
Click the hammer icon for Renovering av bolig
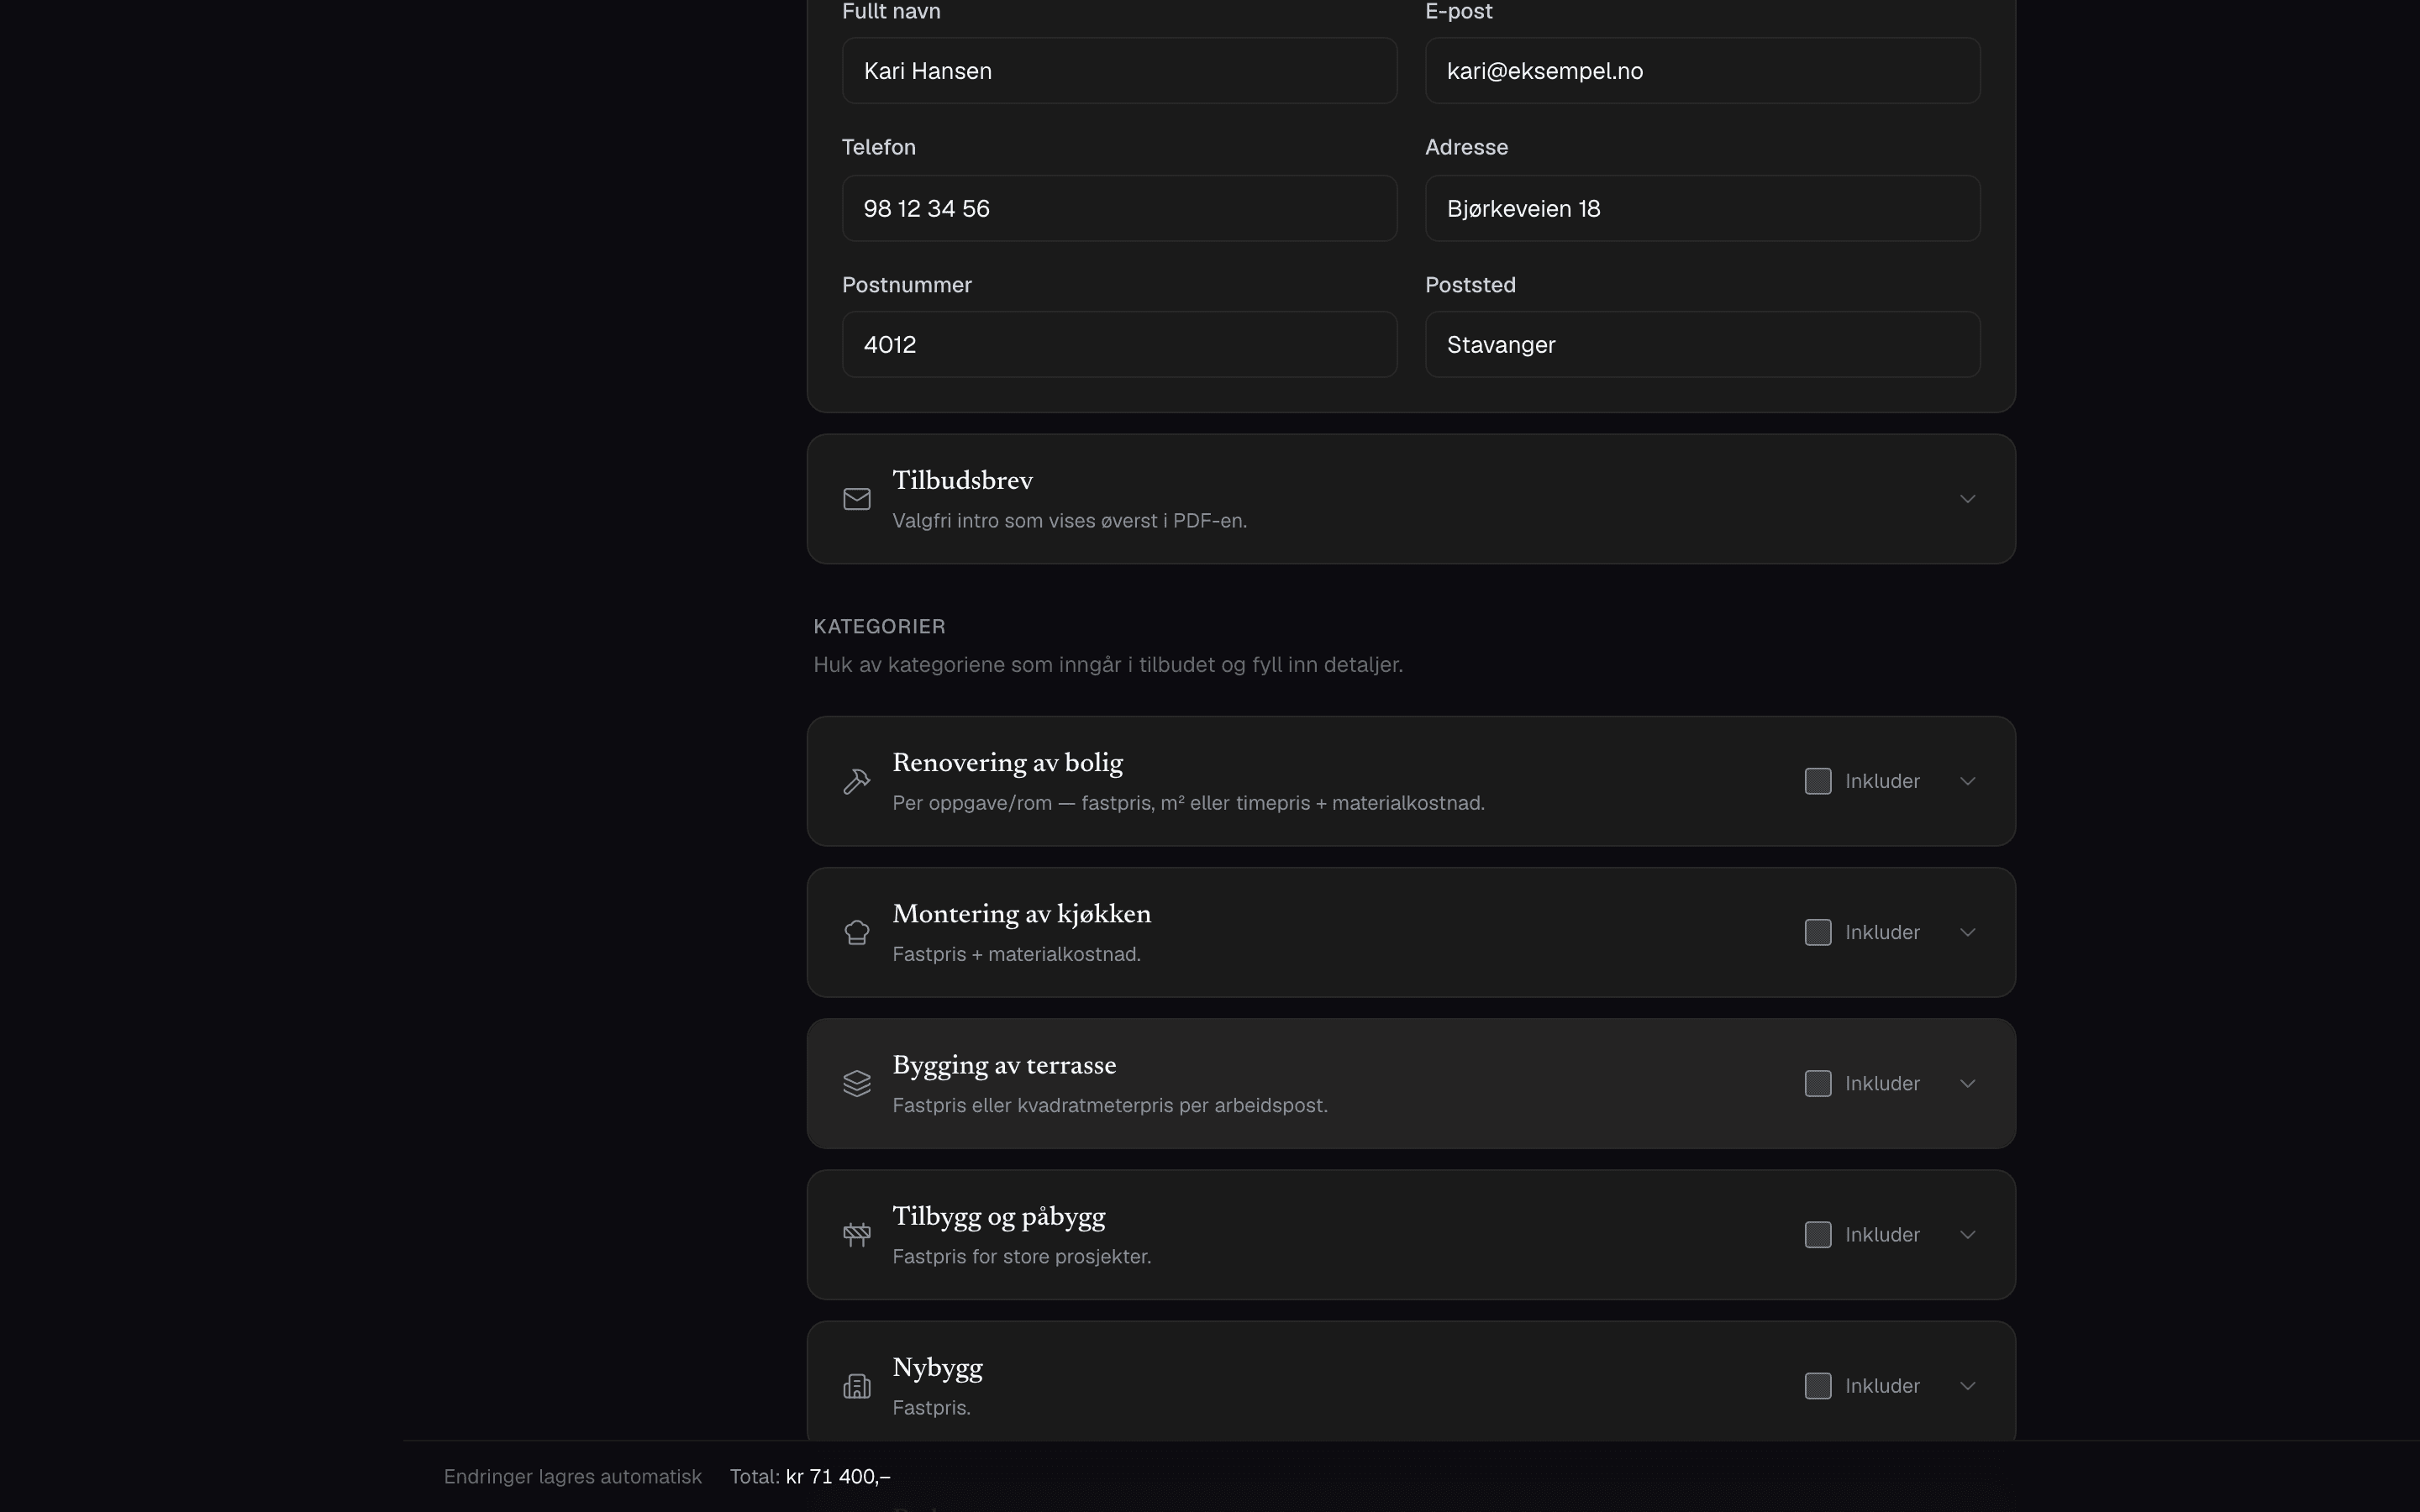(x=857, y=781)
